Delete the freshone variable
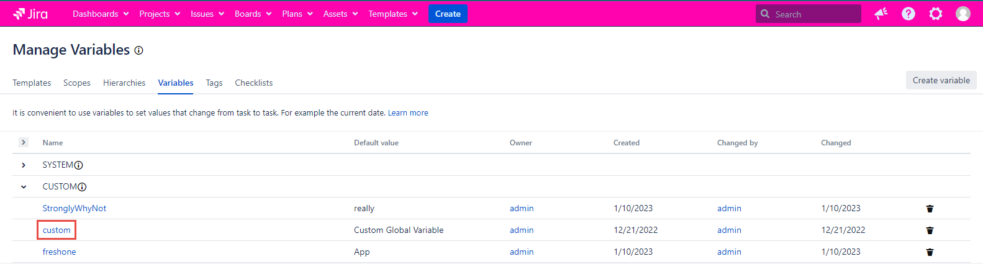 pos(930,252)
